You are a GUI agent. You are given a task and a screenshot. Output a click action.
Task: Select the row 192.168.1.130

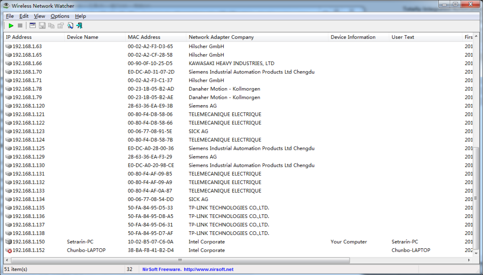pyautogui.click(x=238, y=165)
